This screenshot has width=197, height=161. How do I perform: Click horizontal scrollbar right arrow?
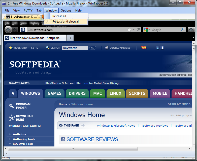190,149
